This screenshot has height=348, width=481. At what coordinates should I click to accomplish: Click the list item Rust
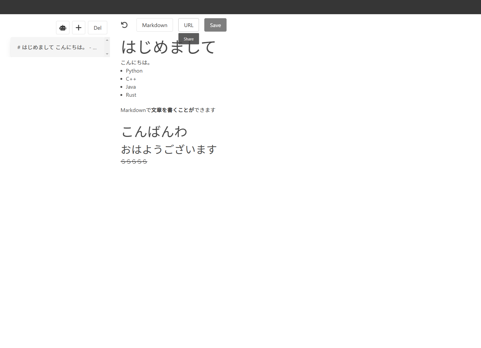coord(131,95)
